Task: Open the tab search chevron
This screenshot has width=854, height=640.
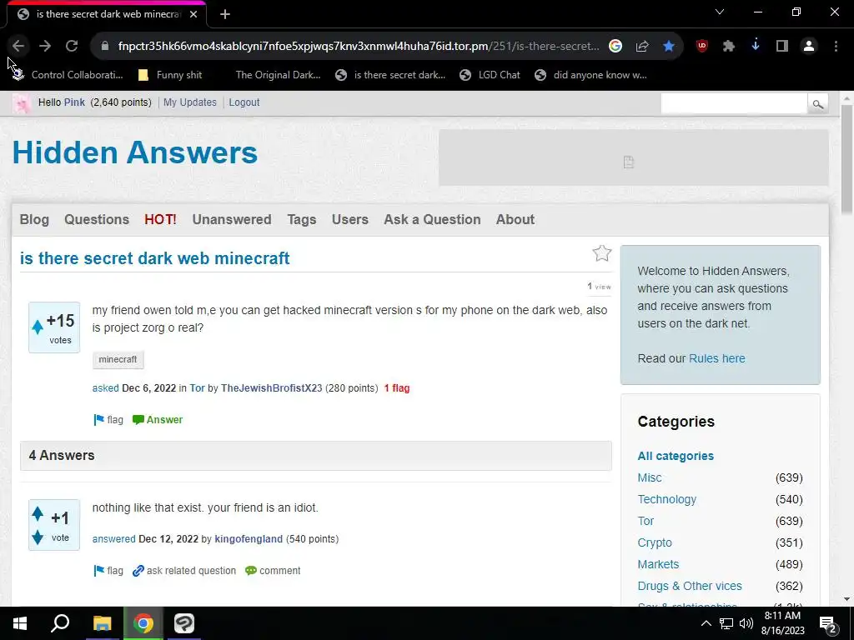Action: pyautogui.click(x=720, y=12)
